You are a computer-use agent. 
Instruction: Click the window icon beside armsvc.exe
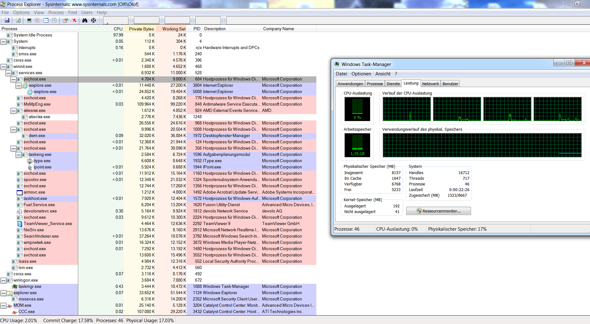point(20,192)
